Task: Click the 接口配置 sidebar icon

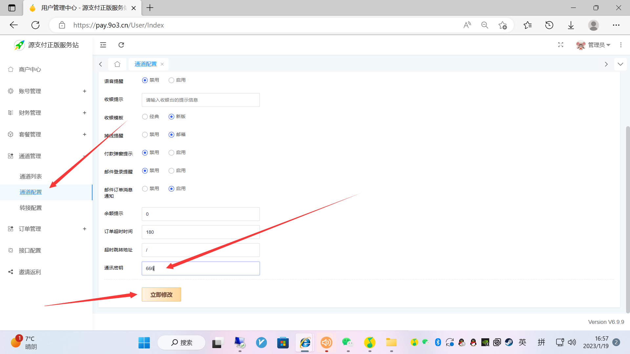Action: [x=11, y=250]
